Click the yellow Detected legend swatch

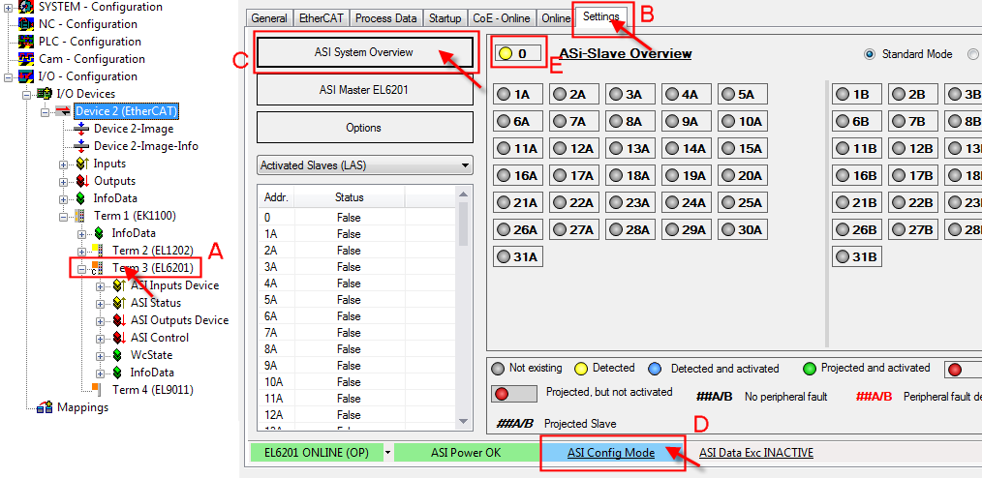pyautogui.click(x=581, y=369)
